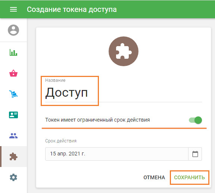Viewport: 215px width, 193px height.
Task: Click the Название field containing Доступ
Action: click(124, 93)
